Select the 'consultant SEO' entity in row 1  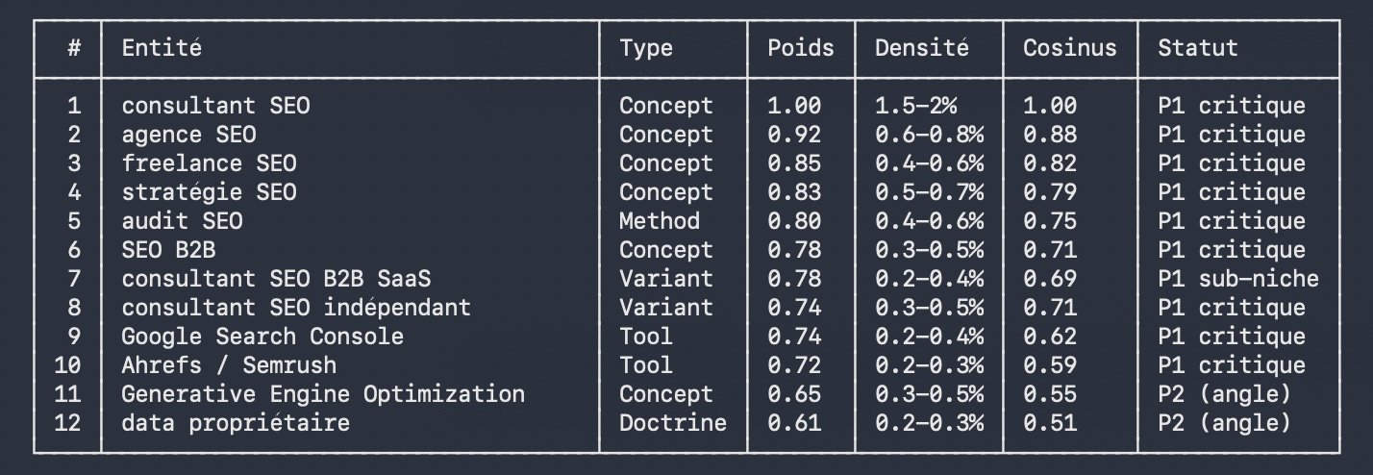(x=215, y=105)
